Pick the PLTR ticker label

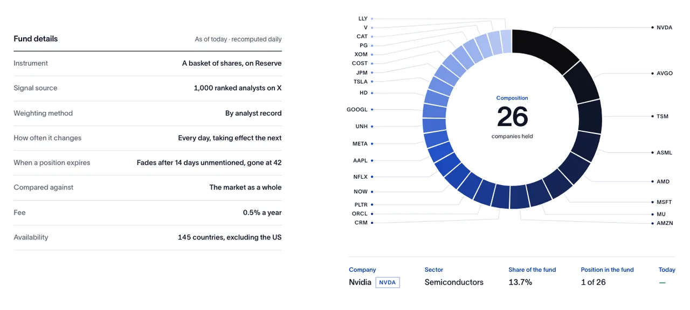(x=361, y=205)
